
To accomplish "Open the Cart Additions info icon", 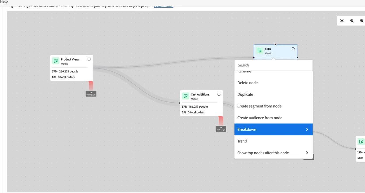I will coord(219,94).
